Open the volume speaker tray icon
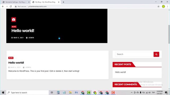170x95 pixels. click(150, 93)
